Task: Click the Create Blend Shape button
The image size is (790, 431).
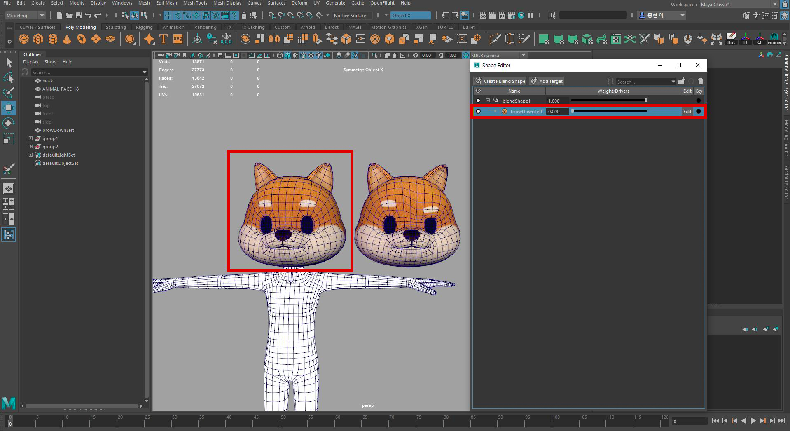Action: point(500,81)
